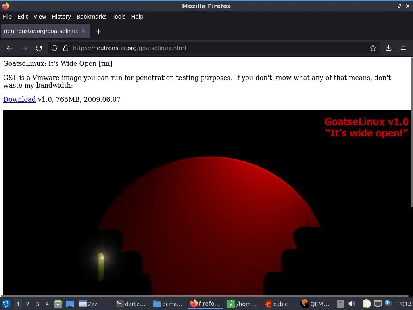Click the show desktop taskbar icon

tap(69, 304)
